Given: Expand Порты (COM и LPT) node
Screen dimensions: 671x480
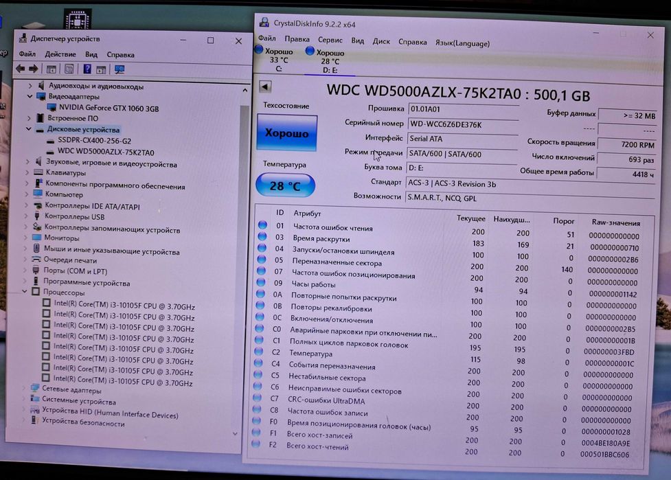Looking at the screenshot, I should pyautogui.click(x=25, y=271).
